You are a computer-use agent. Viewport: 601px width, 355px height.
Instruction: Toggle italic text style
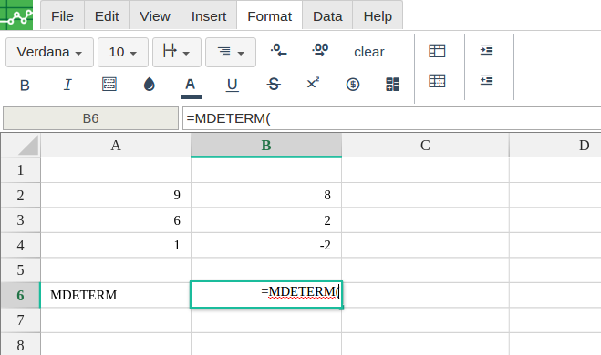[67, 85]
